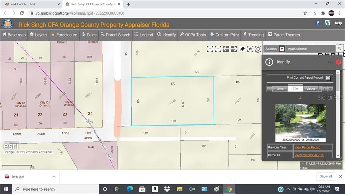
Task: Close the Identify panel
Action: [x=338, y=62]
